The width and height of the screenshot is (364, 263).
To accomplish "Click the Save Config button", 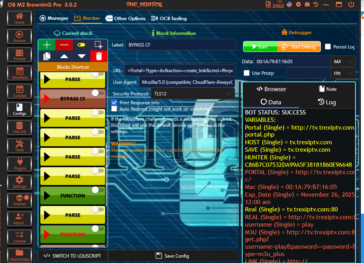I will (172, 256).
